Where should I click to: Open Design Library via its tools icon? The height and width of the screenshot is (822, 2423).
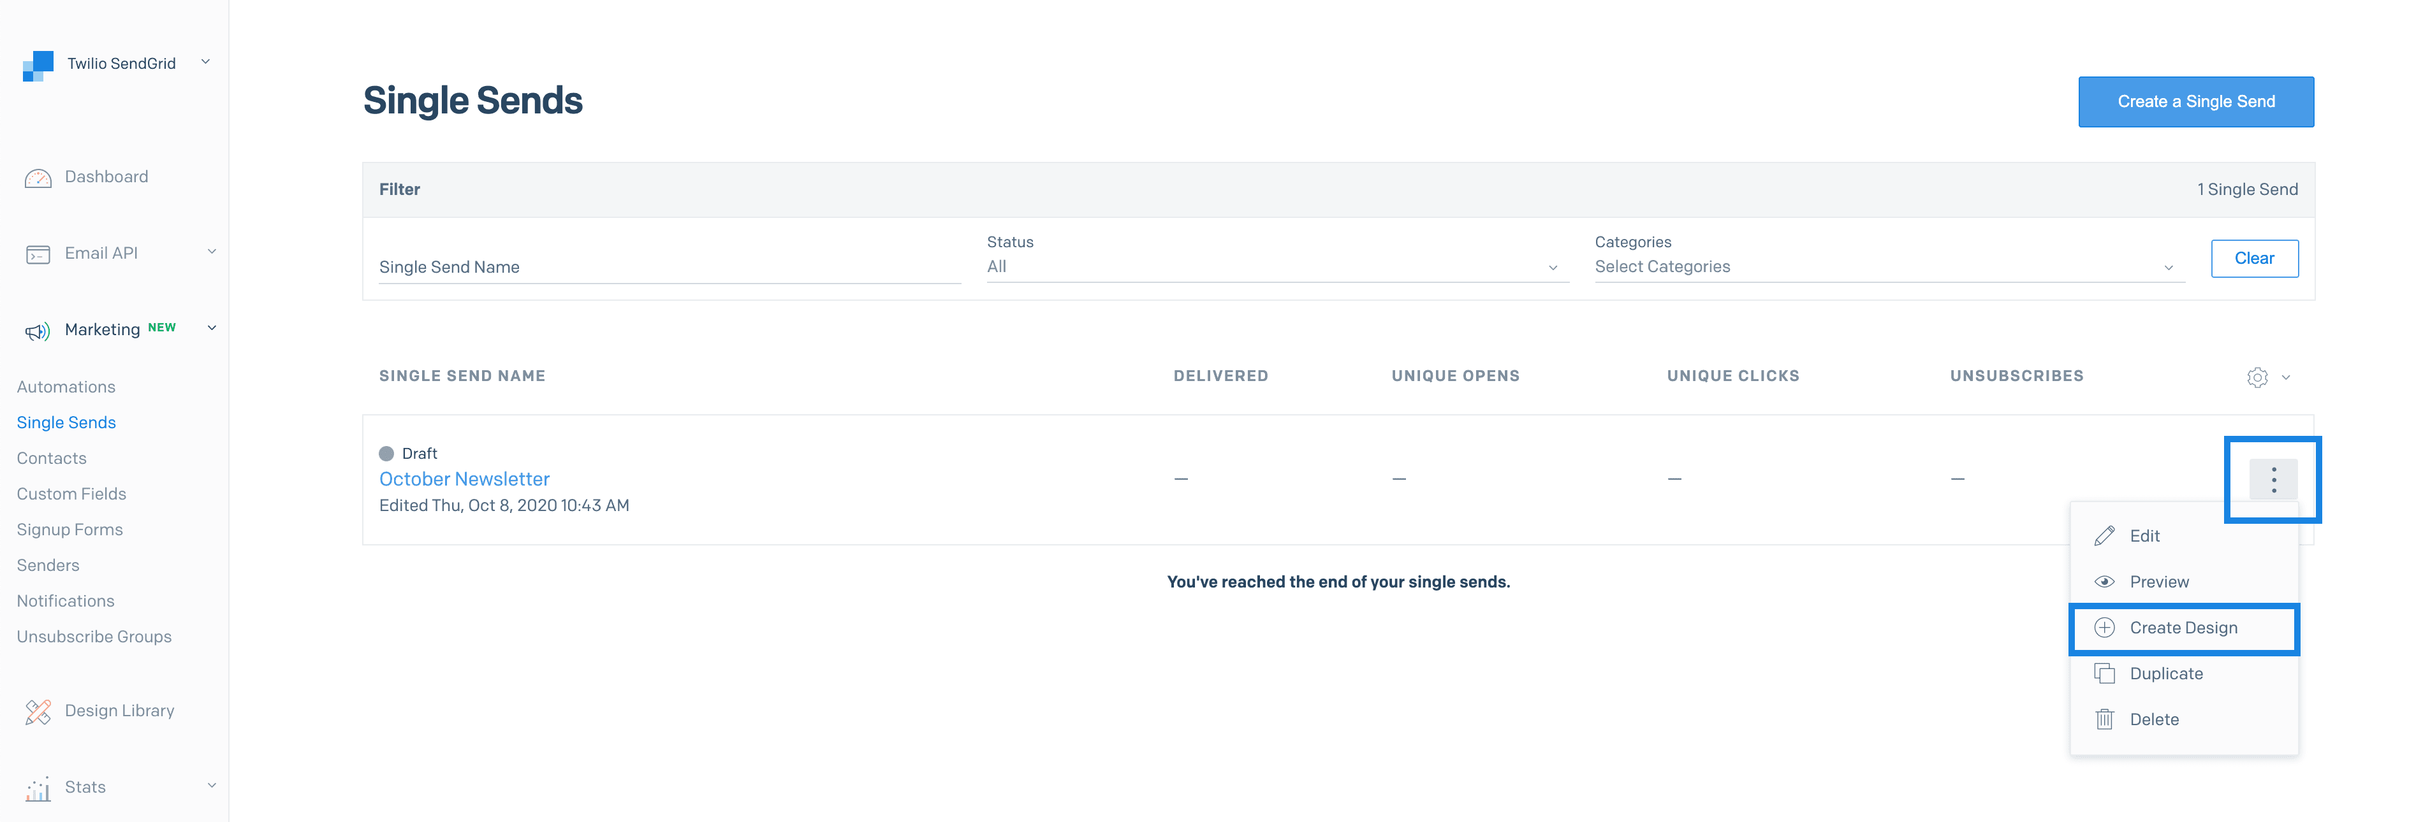coord(38,712)
